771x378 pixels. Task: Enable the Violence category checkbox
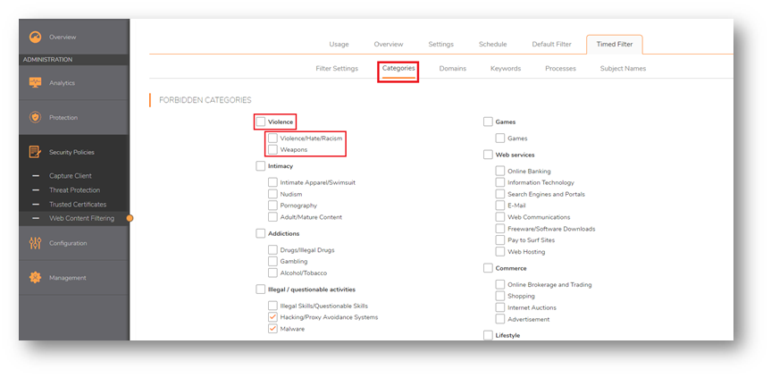(x=261, y=122)
